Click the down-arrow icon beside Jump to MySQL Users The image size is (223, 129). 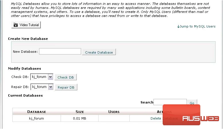tap(178, 27)
